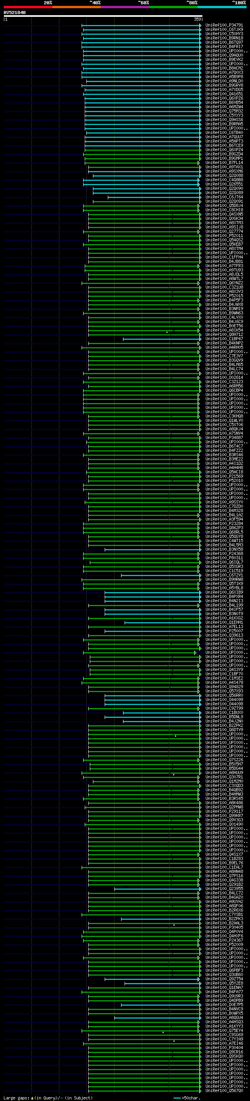
Task: Select hit label UniRef100_Q9AQU0
Action: (x=224, y=55)
